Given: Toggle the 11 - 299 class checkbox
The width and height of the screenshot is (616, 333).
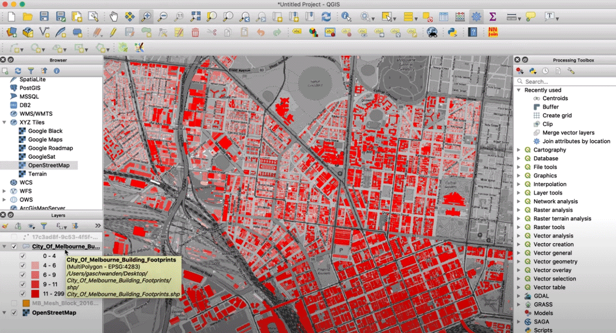Looking at the screenshot, I should [23, 294].
